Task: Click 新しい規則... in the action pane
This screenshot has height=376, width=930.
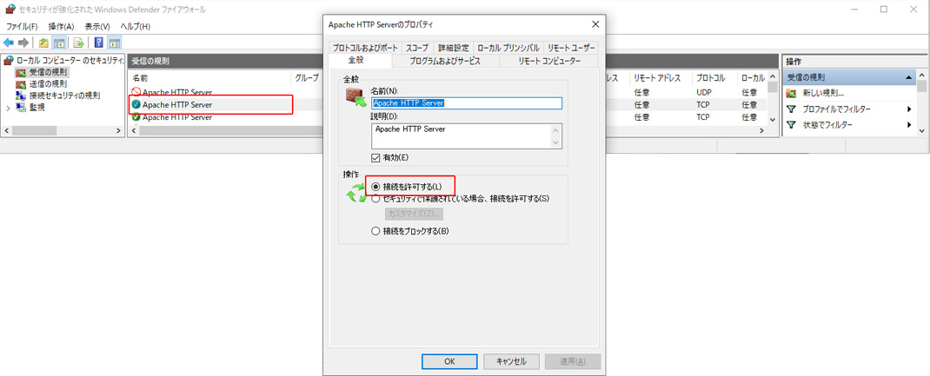Action: pos(823,93)
